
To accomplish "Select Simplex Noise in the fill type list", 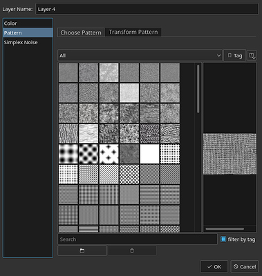I will pyautogui.click(x=28, y=42).
